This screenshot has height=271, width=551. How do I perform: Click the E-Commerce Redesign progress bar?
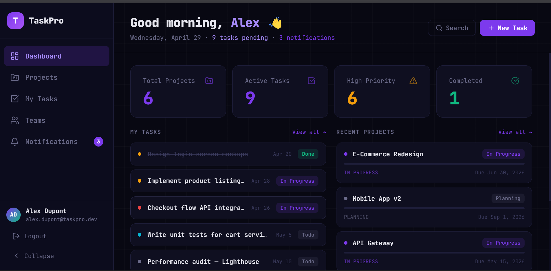point(434,164)
